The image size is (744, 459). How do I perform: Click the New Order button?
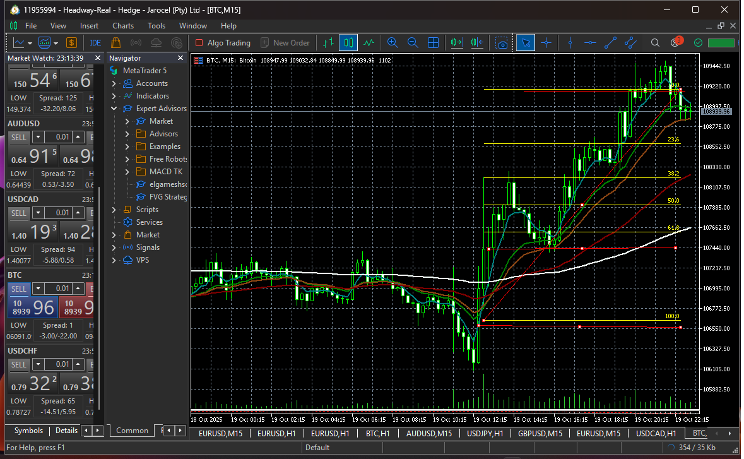[285, 43]
